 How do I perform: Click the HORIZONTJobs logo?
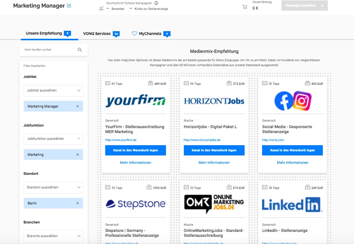point(214,101)
